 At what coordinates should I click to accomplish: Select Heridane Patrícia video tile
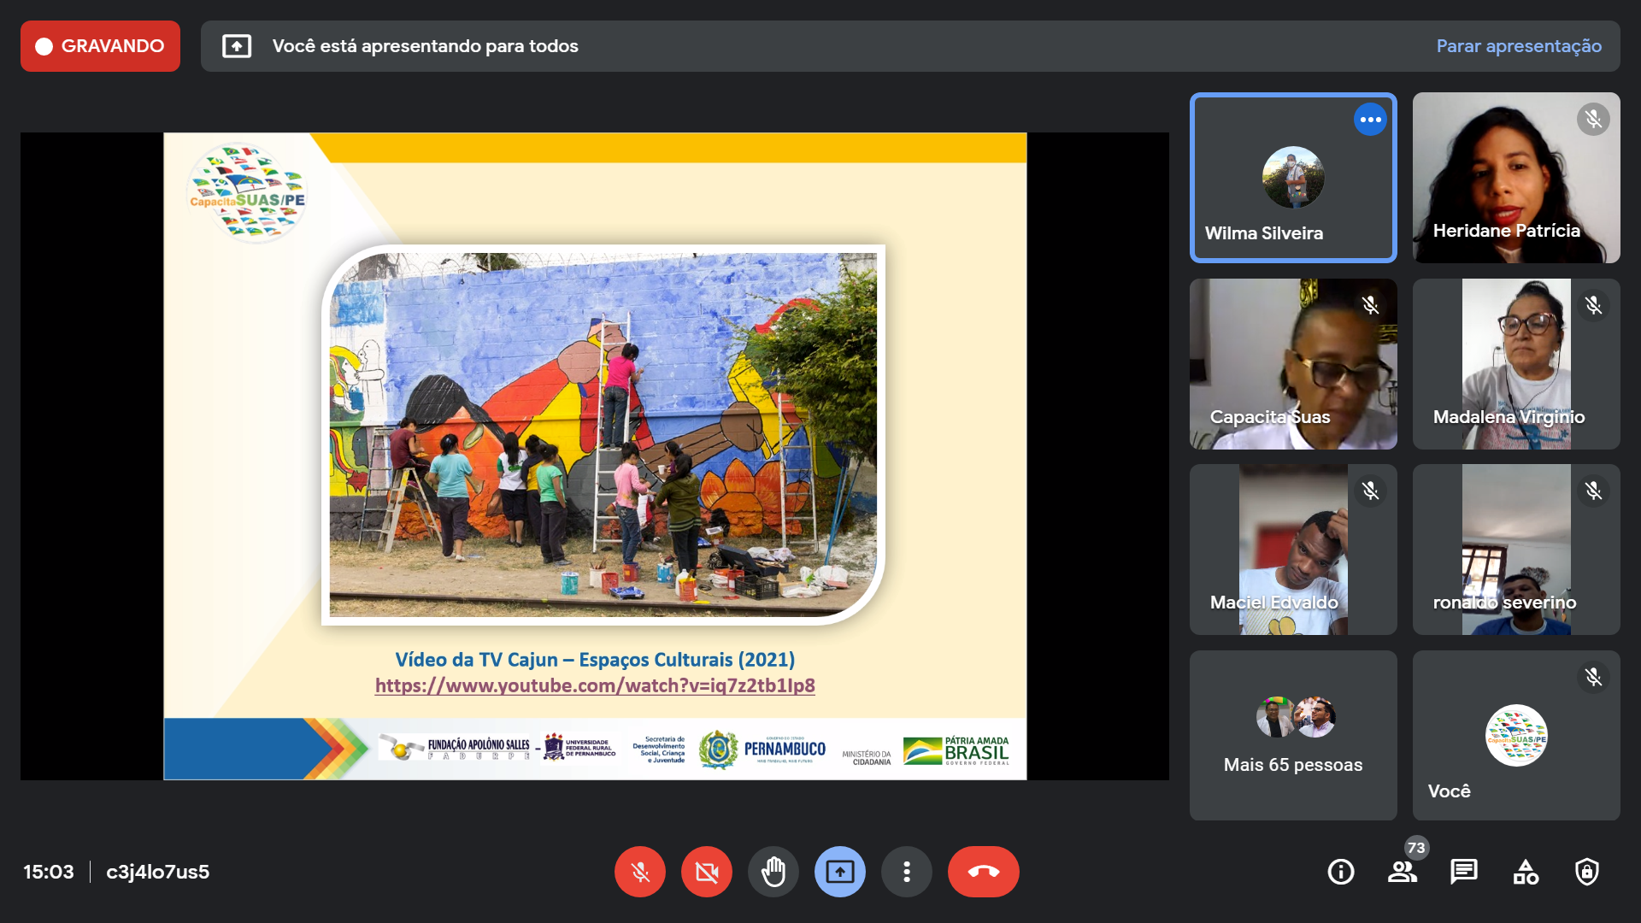click(x=1515, y=178)
